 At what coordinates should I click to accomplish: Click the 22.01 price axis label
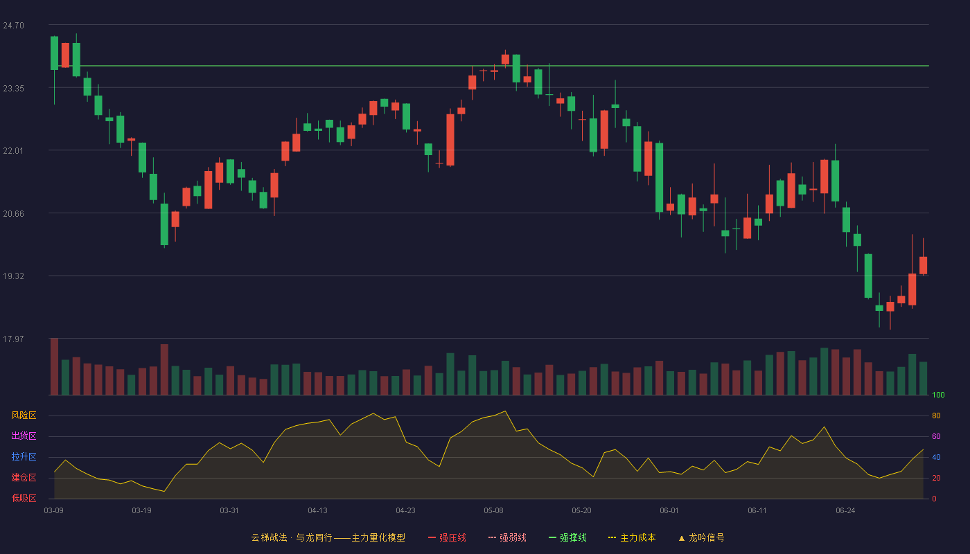(13, 151)
